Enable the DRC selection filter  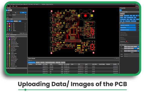pos(121,21)
